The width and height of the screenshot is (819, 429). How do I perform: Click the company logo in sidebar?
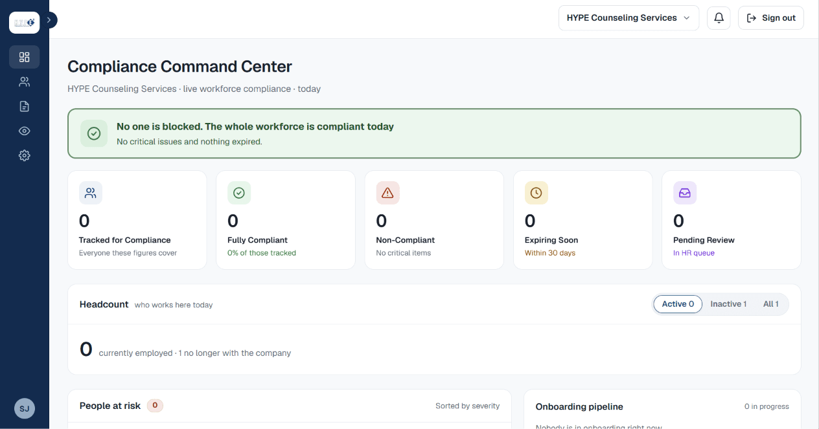(25, 22)
